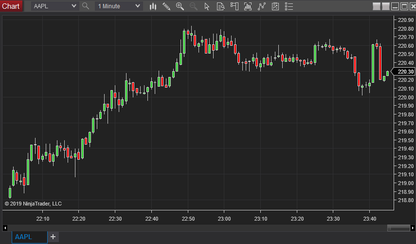Open the chart style bars icon
This screenshot has height=244, width=416.
(x=153, y=6)
